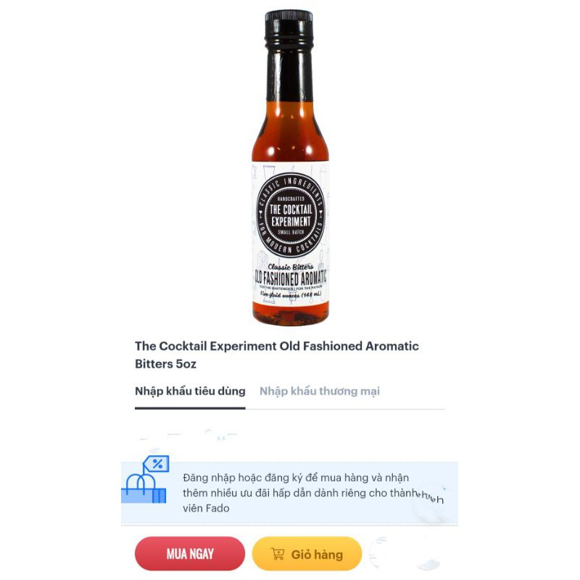Click the blue shopping bag icon
Screen dimensions: 580x580
point(144,488)
